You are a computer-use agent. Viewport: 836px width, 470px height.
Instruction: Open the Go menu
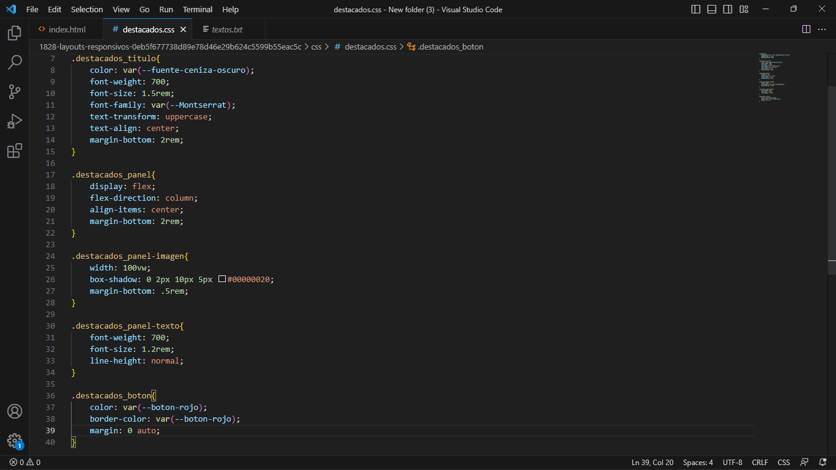144,9
